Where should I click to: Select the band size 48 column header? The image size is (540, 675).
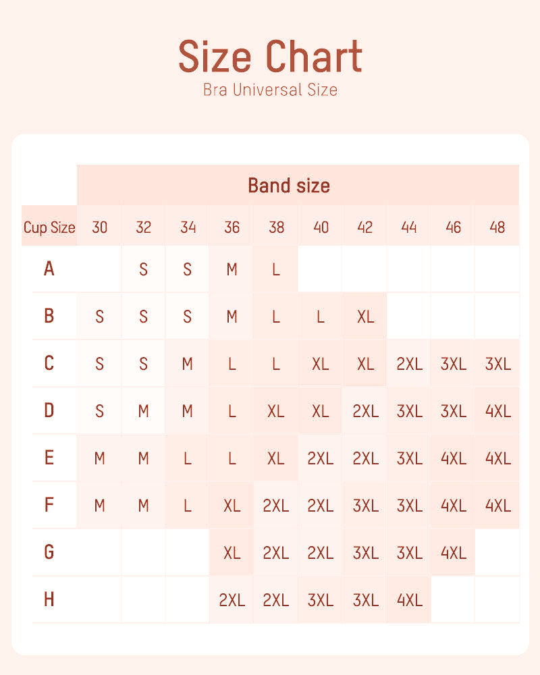tap(497, 227)
